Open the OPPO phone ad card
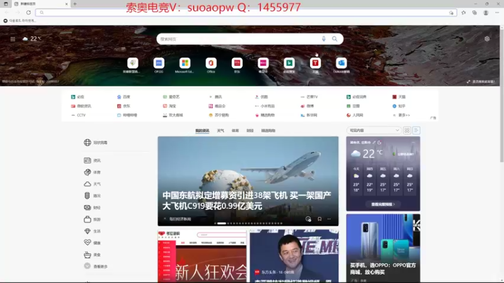 coord(383,248)
